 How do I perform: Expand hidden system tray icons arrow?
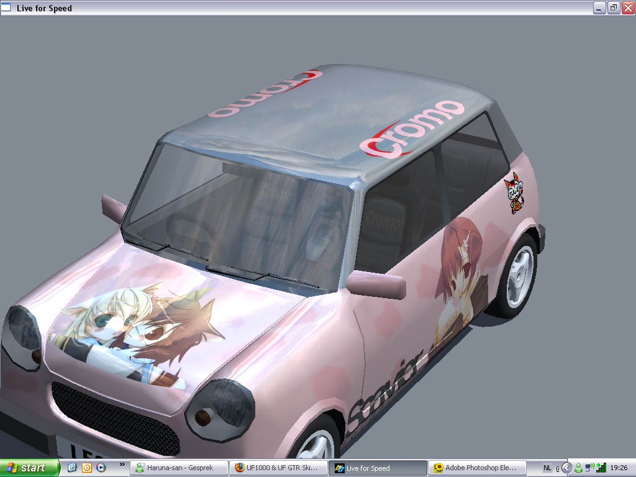point(566,468)
